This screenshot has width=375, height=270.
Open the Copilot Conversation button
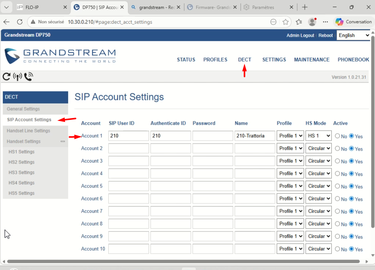click(353, 22)
